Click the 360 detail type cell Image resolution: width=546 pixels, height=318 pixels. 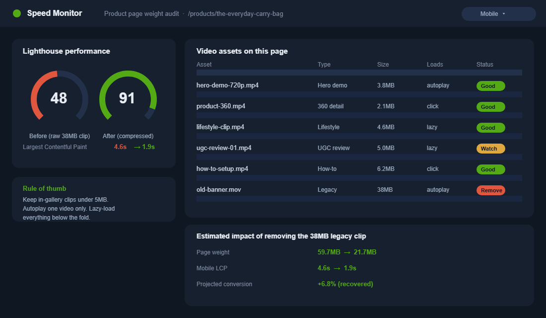coord(331,106)
